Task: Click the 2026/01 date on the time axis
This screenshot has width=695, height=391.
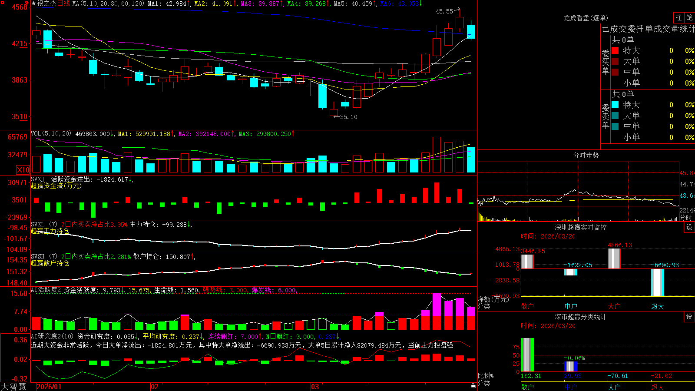Action: 49,387
